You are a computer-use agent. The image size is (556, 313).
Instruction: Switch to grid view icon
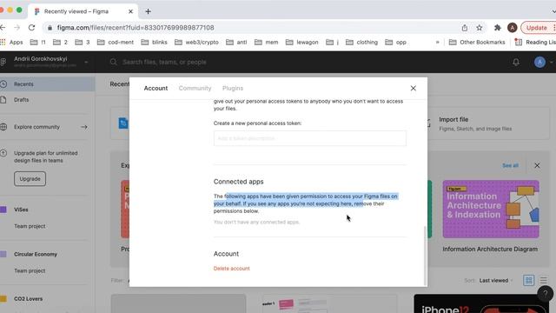tap(529, 280)
